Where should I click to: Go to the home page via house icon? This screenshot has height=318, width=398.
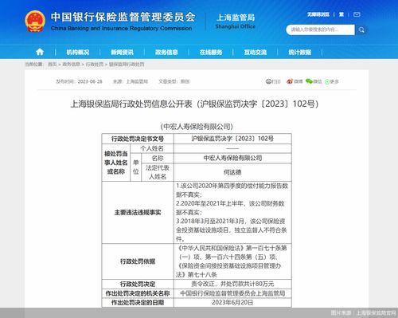[40, 52]
